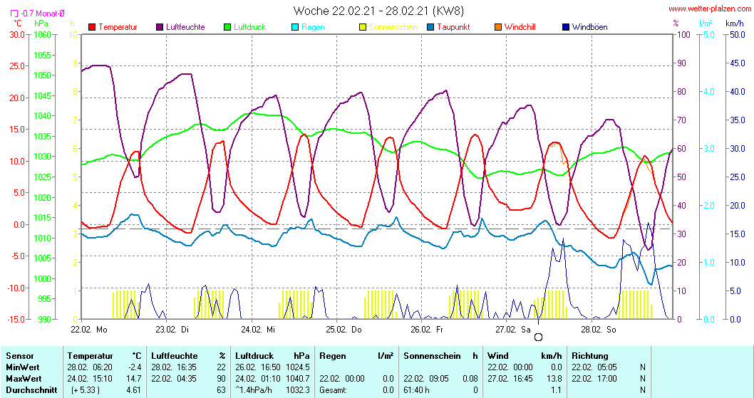The width and height of the screenshot is (754, 398).
Task: Click the 22.02. 09:05 sunshine time
Action: pos(425,379)
